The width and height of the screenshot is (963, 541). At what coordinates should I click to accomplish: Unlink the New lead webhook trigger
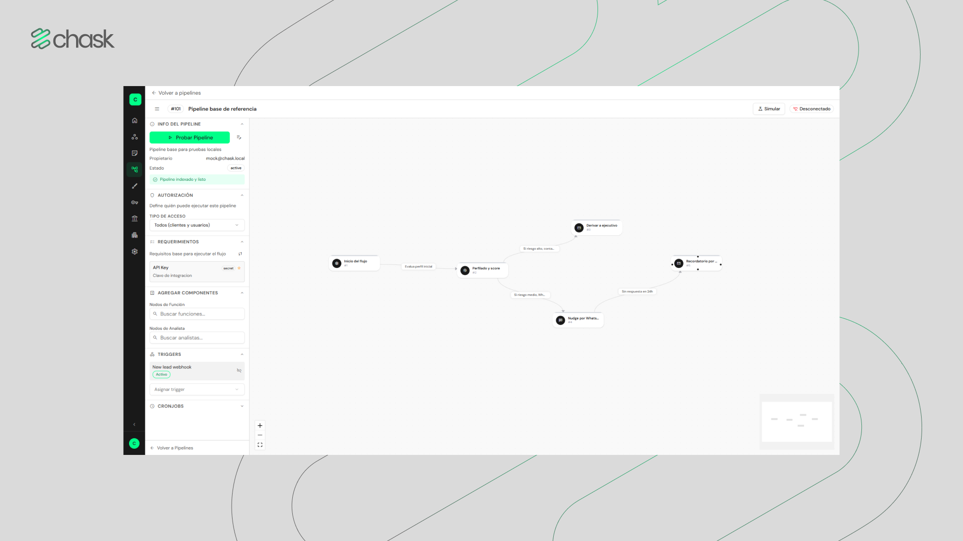(239, 370)
